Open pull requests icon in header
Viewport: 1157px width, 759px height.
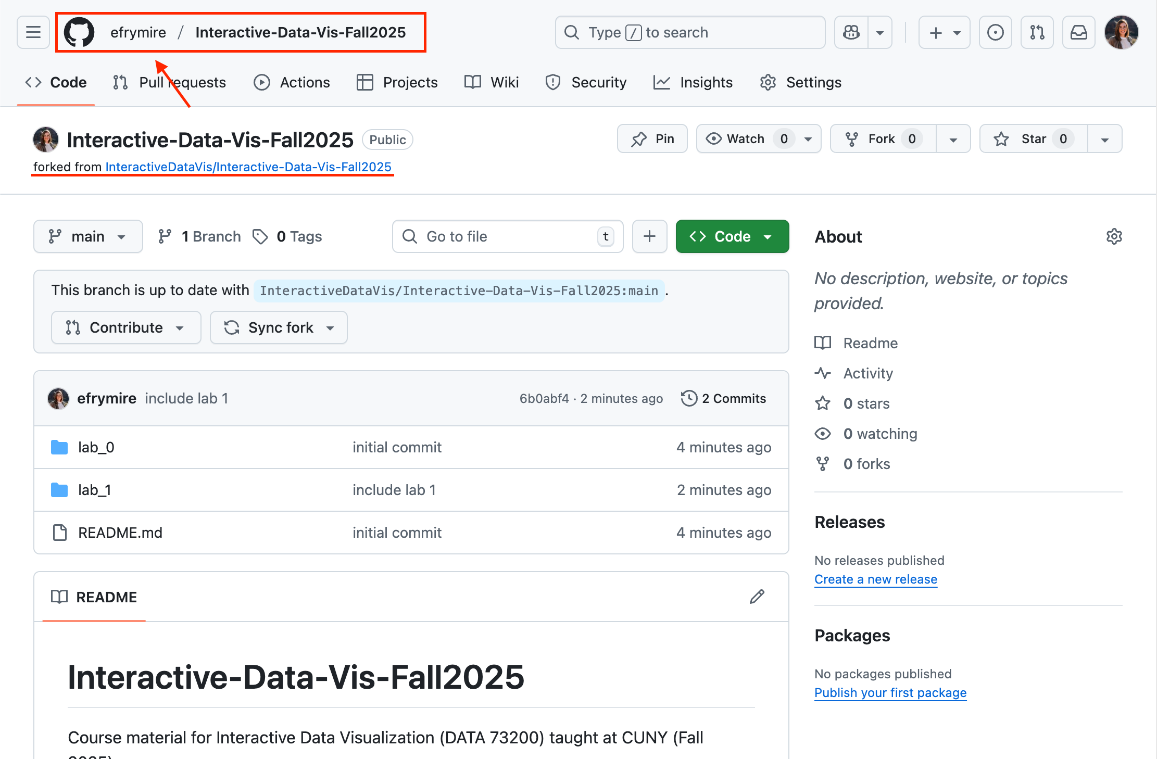tap(1037, 32)
